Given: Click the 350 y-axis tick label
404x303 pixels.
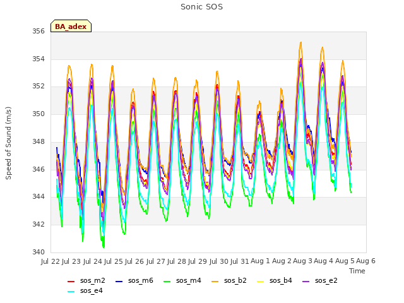Looking at the screenshot, I should tap(39, 114).
